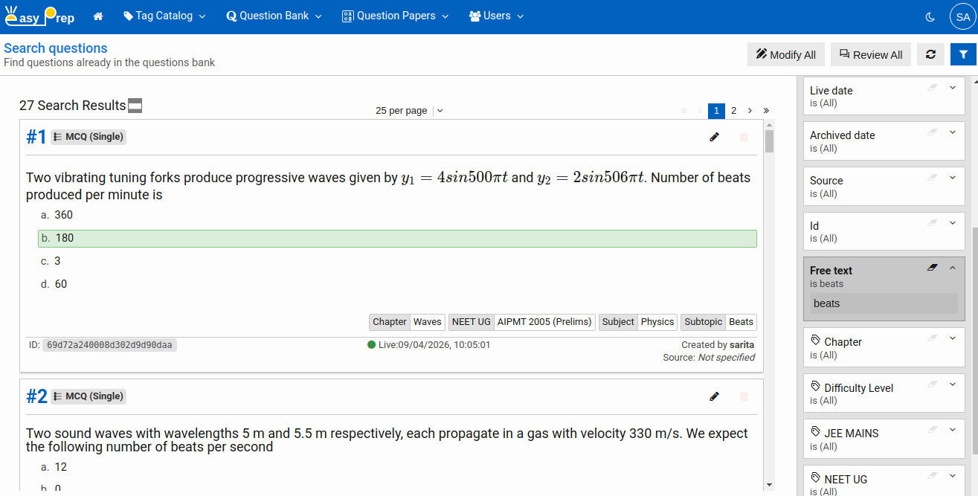Click the refresh results icon button
Image resolution: width=978 pixels, height=496 pixels.
click(930, 54)
